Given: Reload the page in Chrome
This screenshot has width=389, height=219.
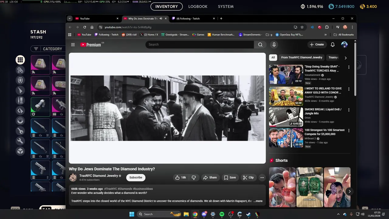Looking at the screenshot, I should (x=84, y=27).
